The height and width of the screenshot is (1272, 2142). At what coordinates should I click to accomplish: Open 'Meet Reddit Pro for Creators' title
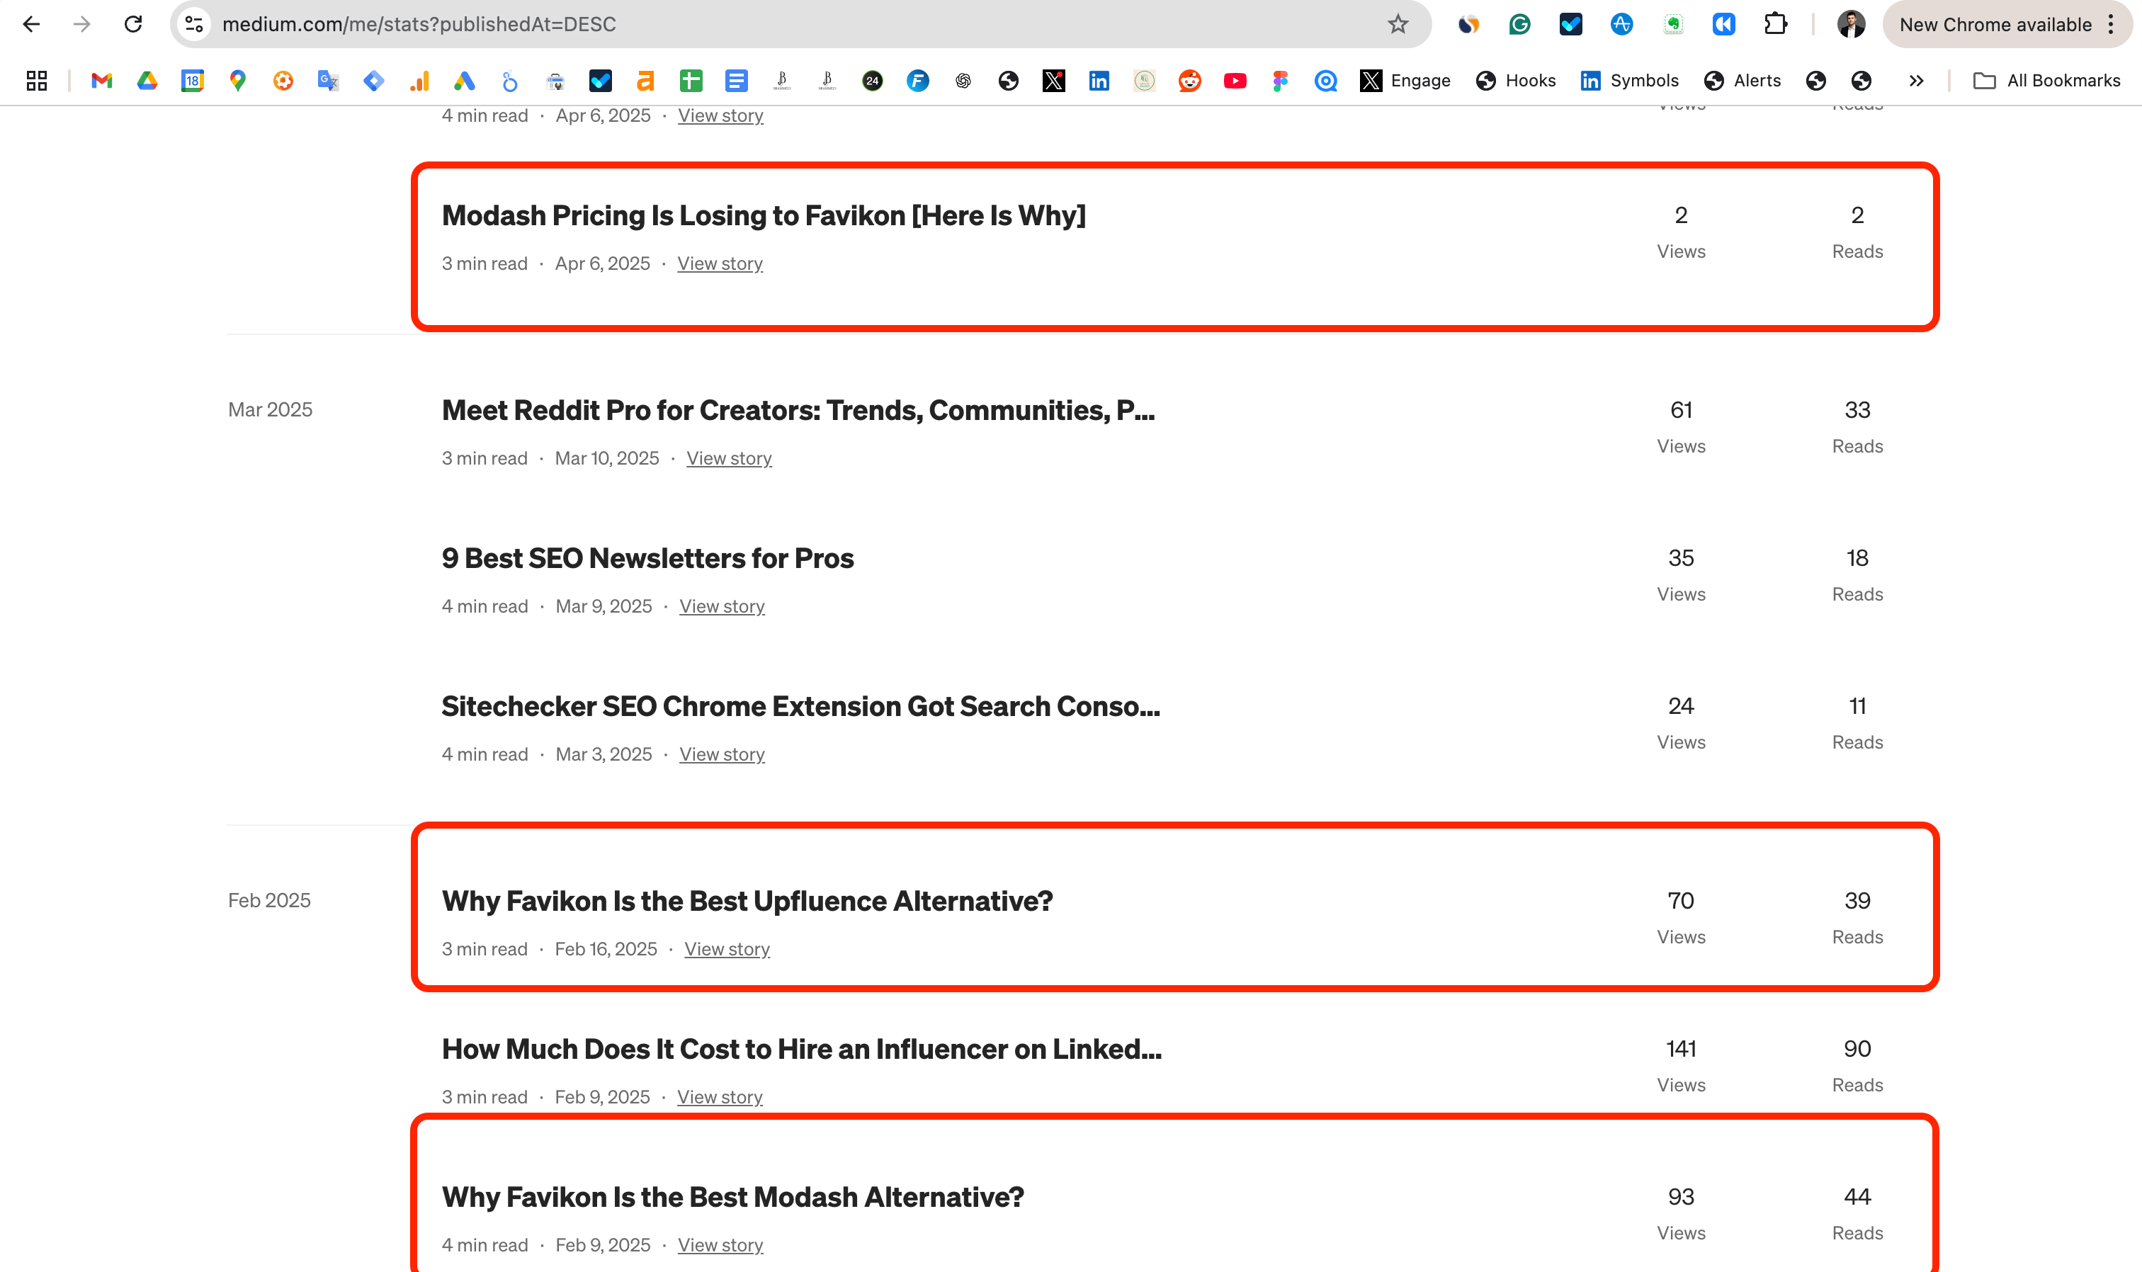[798, 411]
